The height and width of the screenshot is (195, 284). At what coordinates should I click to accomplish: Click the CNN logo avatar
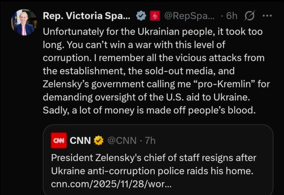(x=59, y=141)
